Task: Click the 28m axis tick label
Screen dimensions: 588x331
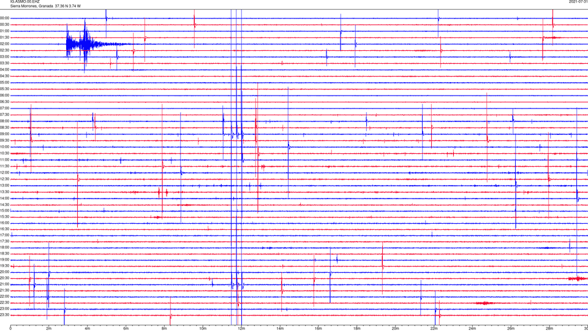Action: click(x=549, y=329)
